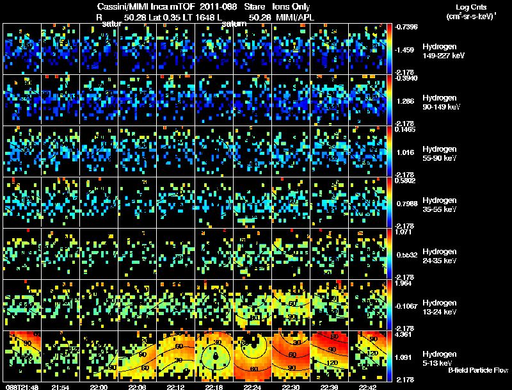The height and width of the screenshot is (390, 512).
Task: Select the 'Hydrogen 55-90 keV' row label
Action: click(x=440, y=154)
